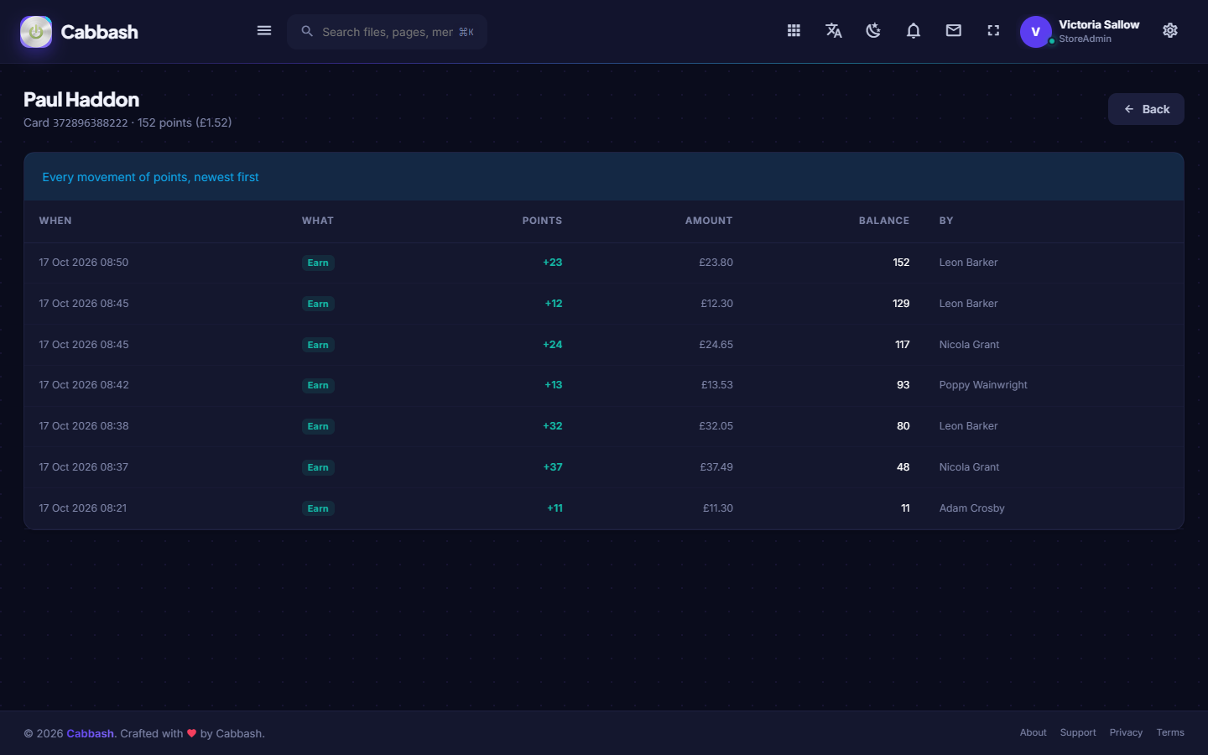Open the language translation selector
The width and height of the screenshot is (1208, 755).
(834, 31)
